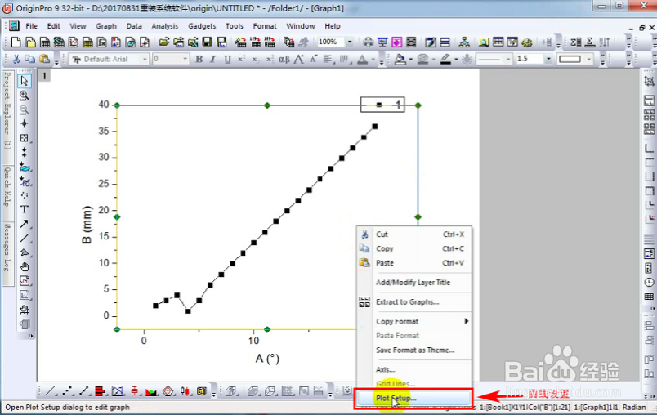Screen dimensions: 657x415
Task: Select the Screen Reader crosshair tool
Action: click(25, 123)
